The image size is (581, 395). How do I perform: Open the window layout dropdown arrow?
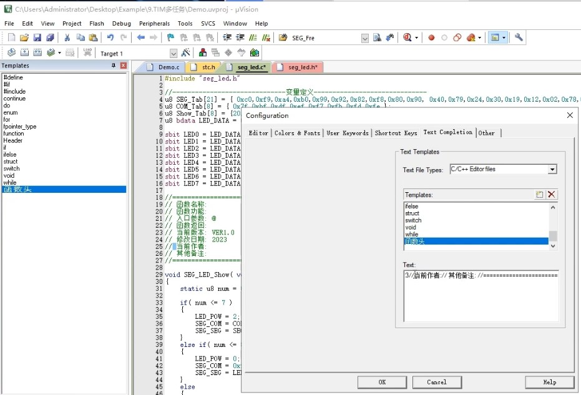[504, 37]
